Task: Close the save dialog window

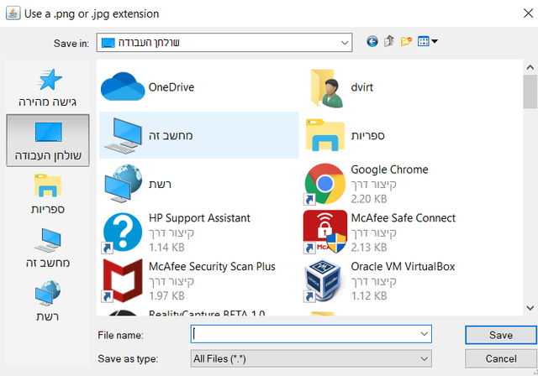Action: (528, 13)
